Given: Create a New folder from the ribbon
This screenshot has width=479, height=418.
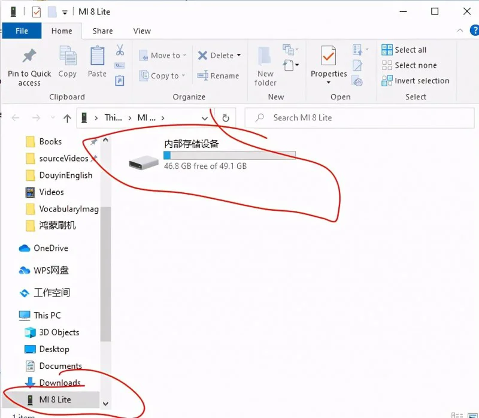Looking at the screenshot, I should [x=265, y=65].
